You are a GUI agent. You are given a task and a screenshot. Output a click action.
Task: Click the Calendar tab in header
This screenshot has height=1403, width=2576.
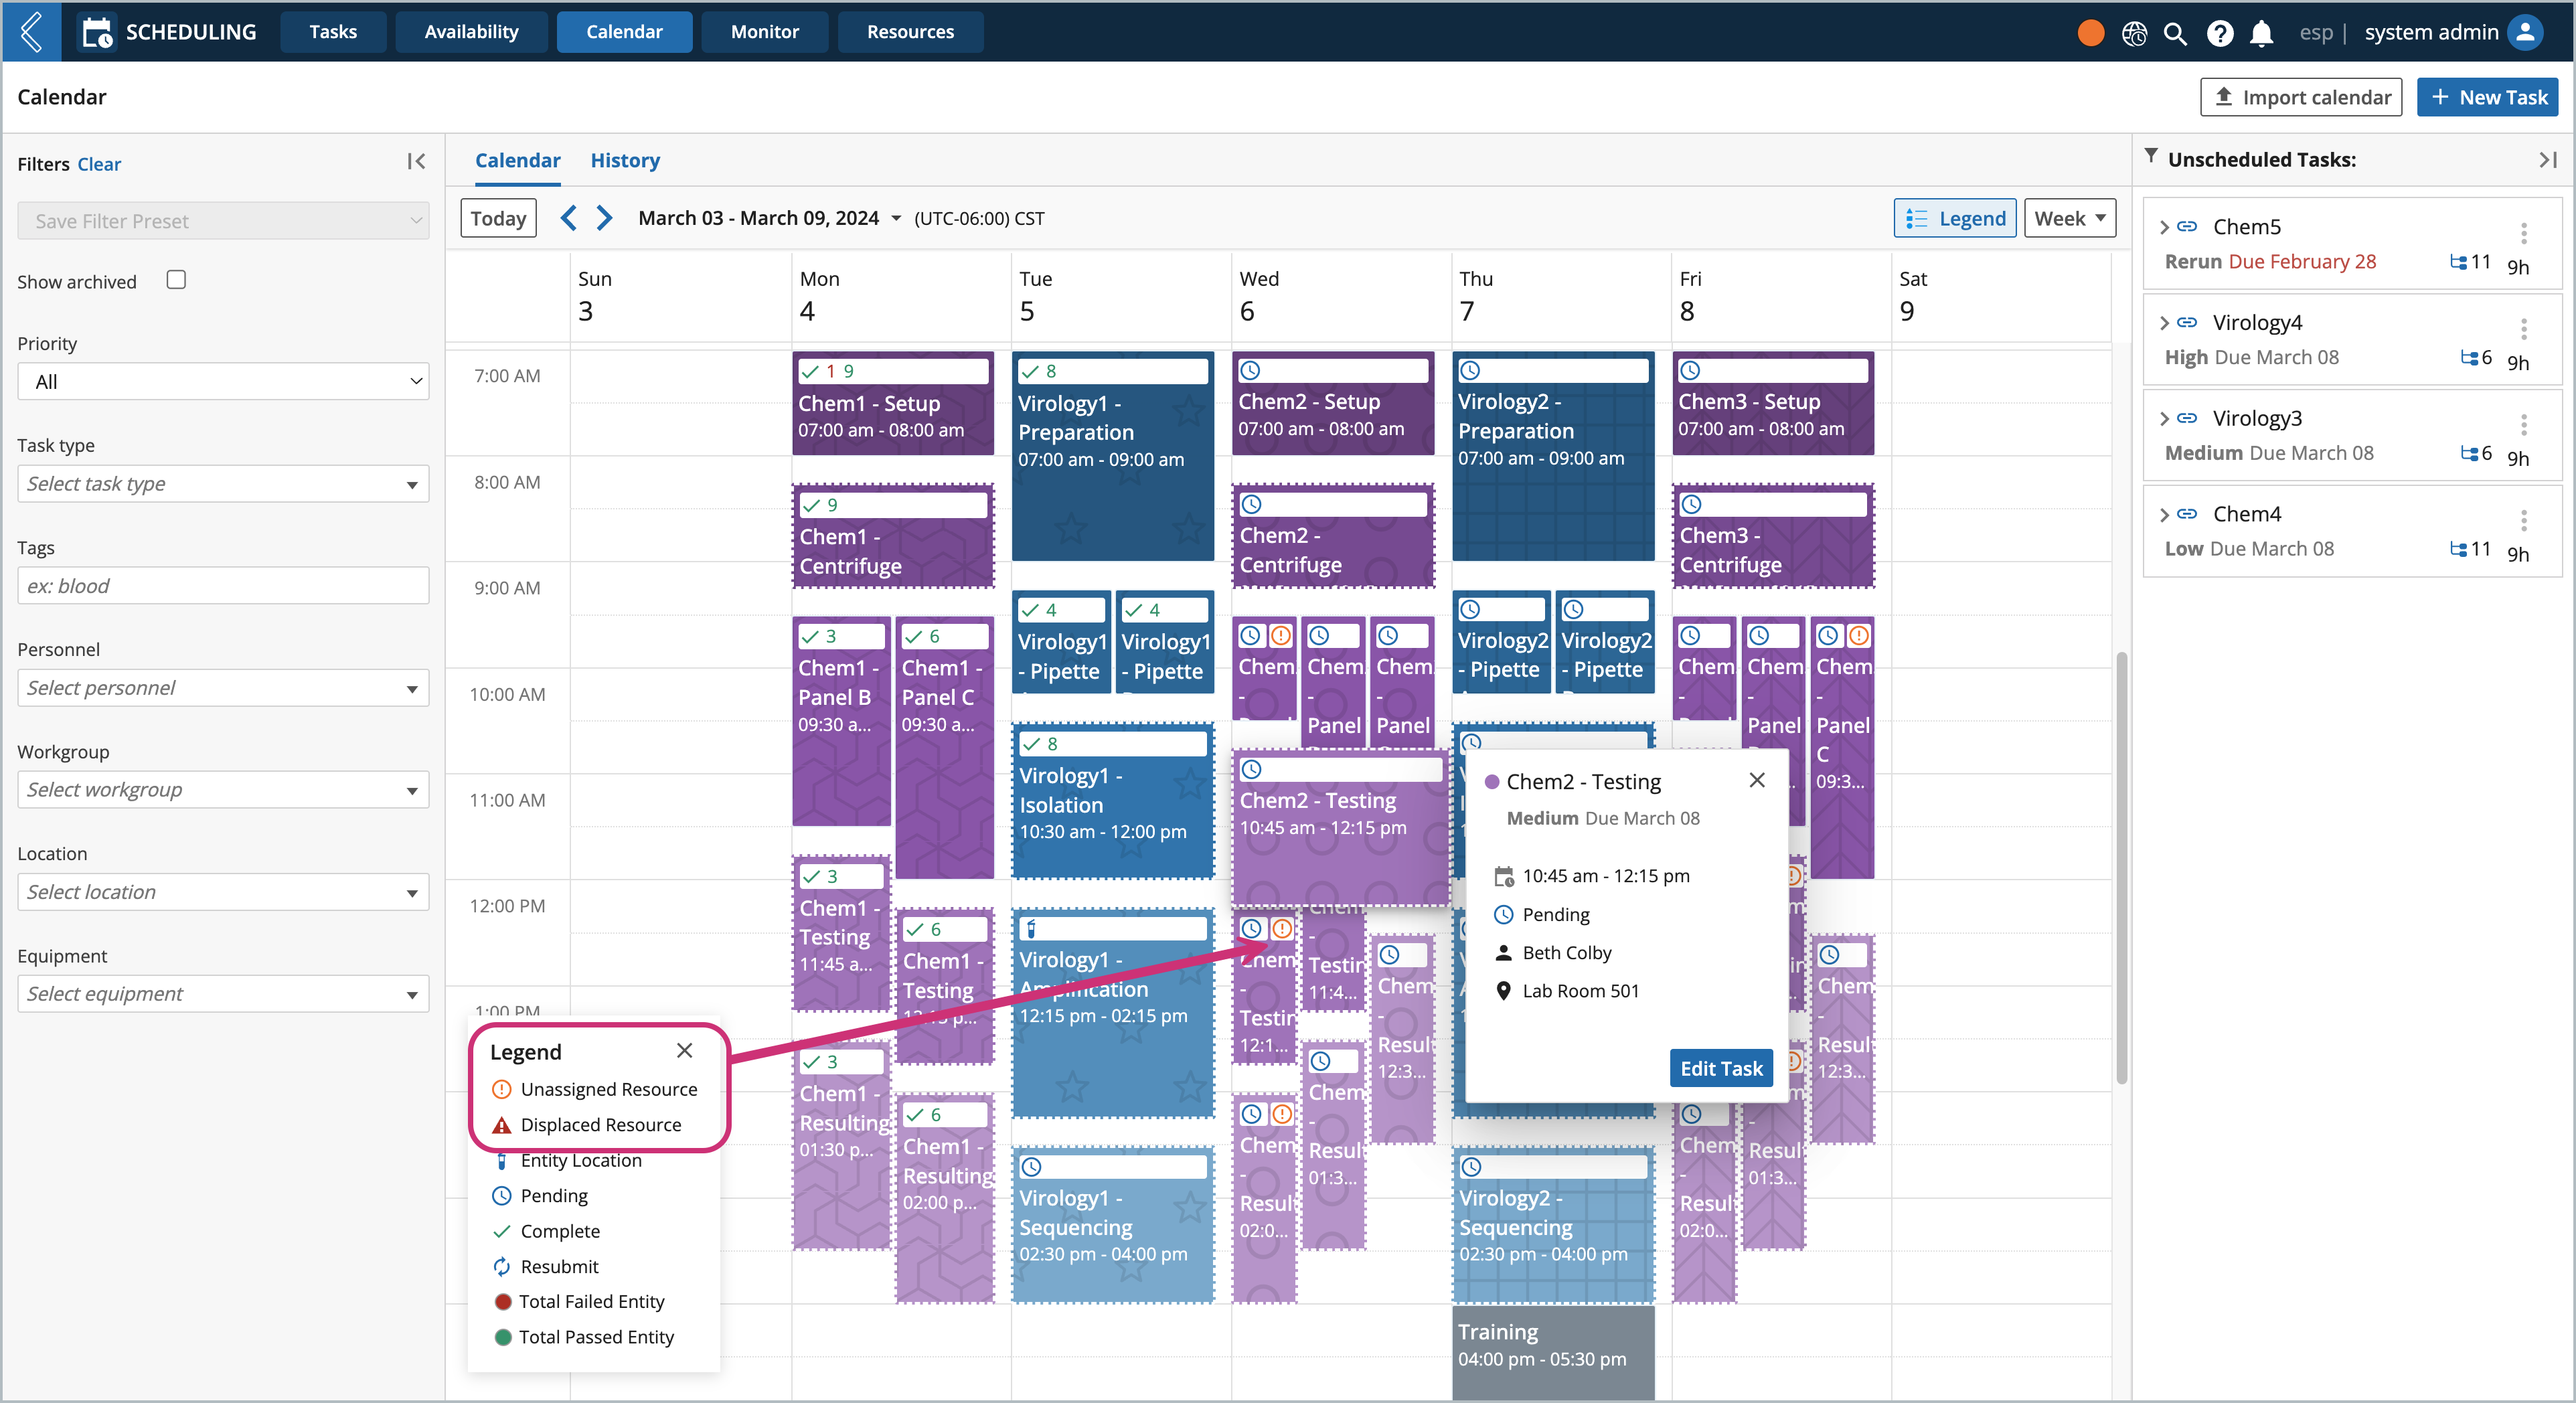click(622, 31)
